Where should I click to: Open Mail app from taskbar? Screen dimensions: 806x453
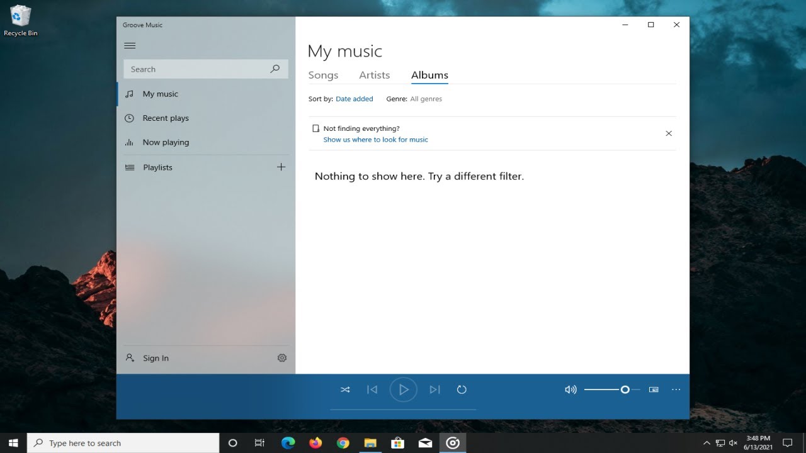tap(425, 443)
